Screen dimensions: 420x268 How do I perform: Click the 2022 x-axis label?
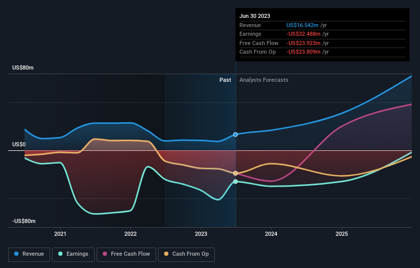[x=130, y=234]
